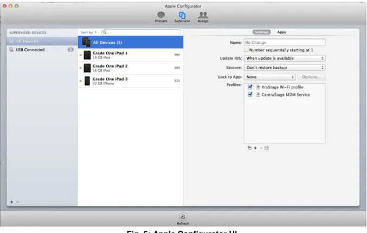Select CentraStage MDM Service profile entry
Viewport: 367px width, 233px height.
[x=286, y=95]
